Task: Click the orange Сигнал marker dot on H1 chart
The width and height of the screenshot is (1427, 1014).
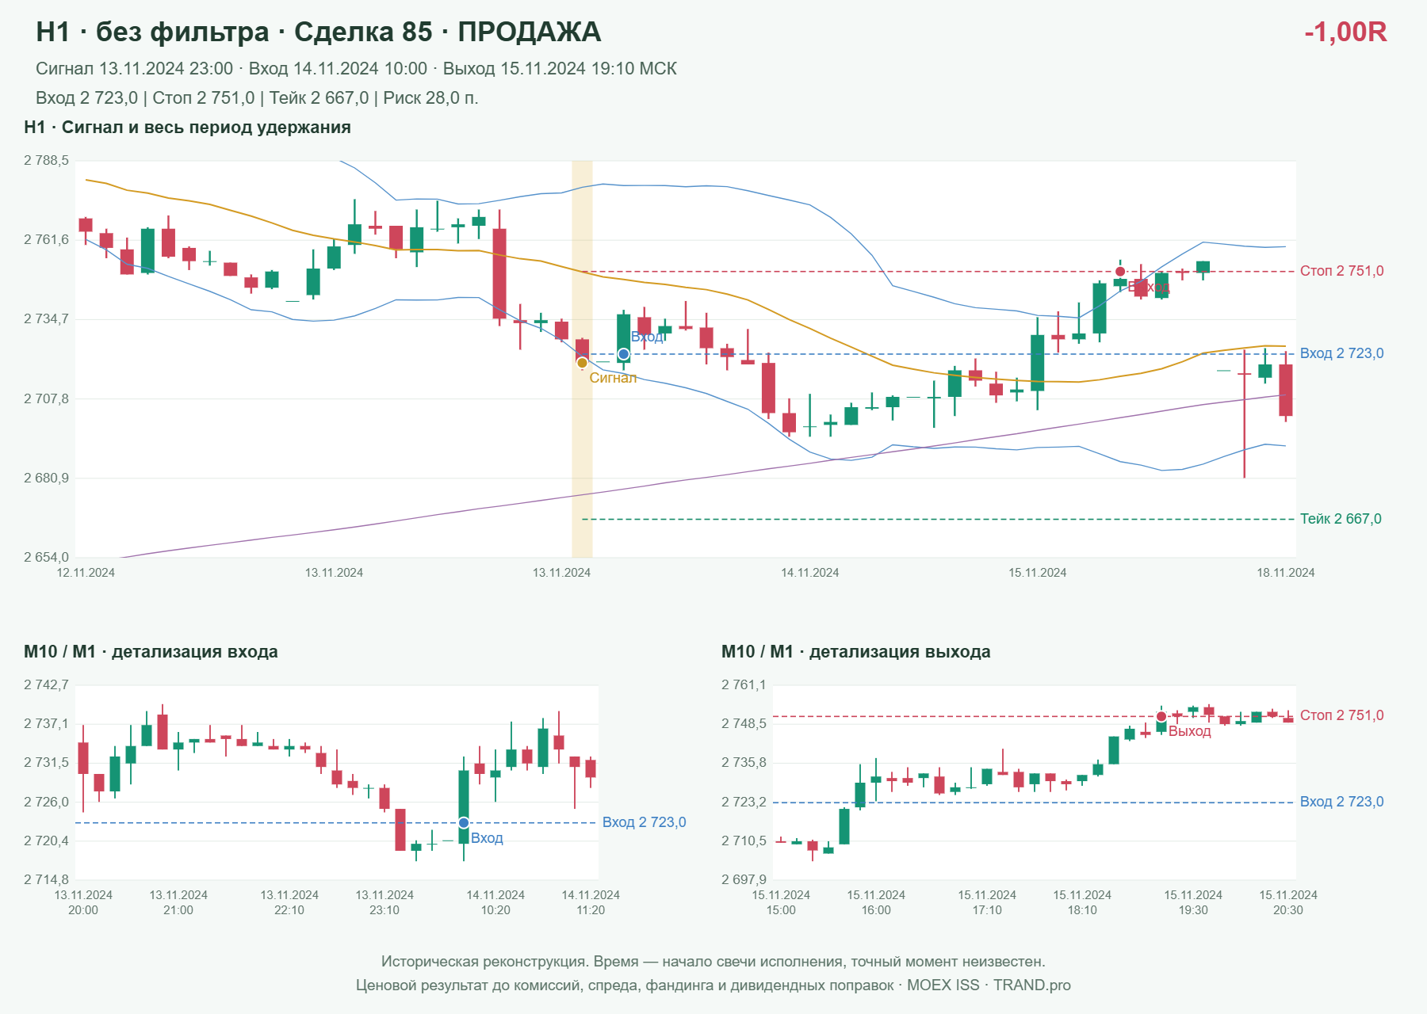Action: pos(582,363)
